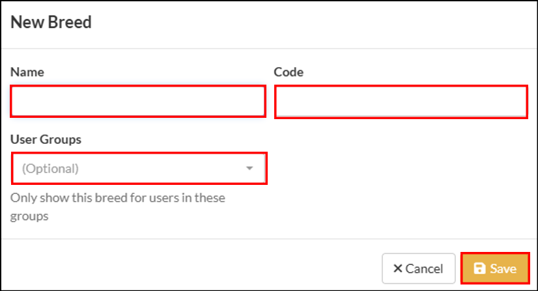Click the word 'groups' ending the hint

tap(29, 217)
